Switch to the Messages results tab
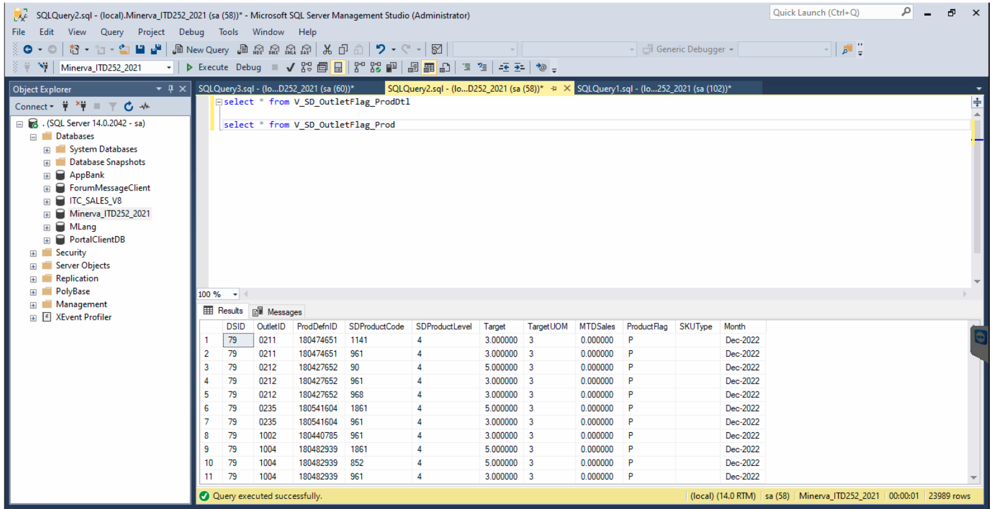 277,312
